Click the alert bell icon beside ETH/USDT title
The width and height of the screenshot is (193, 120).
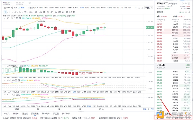point(183,4)
